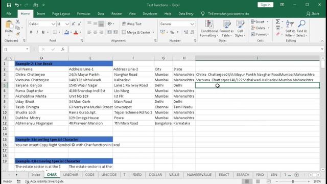Click in the Name Box showing I5
The image size is (327, 184).
(14, 49)
